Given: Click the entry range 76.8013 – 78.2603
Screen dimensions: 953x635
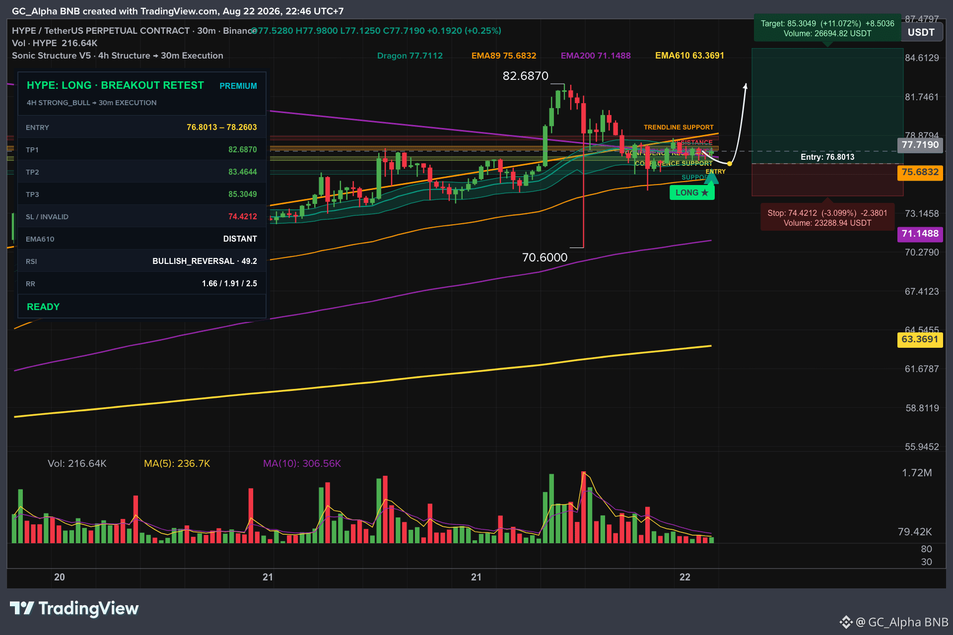Looking at the screenshot, I should click(x=222, y=127).
